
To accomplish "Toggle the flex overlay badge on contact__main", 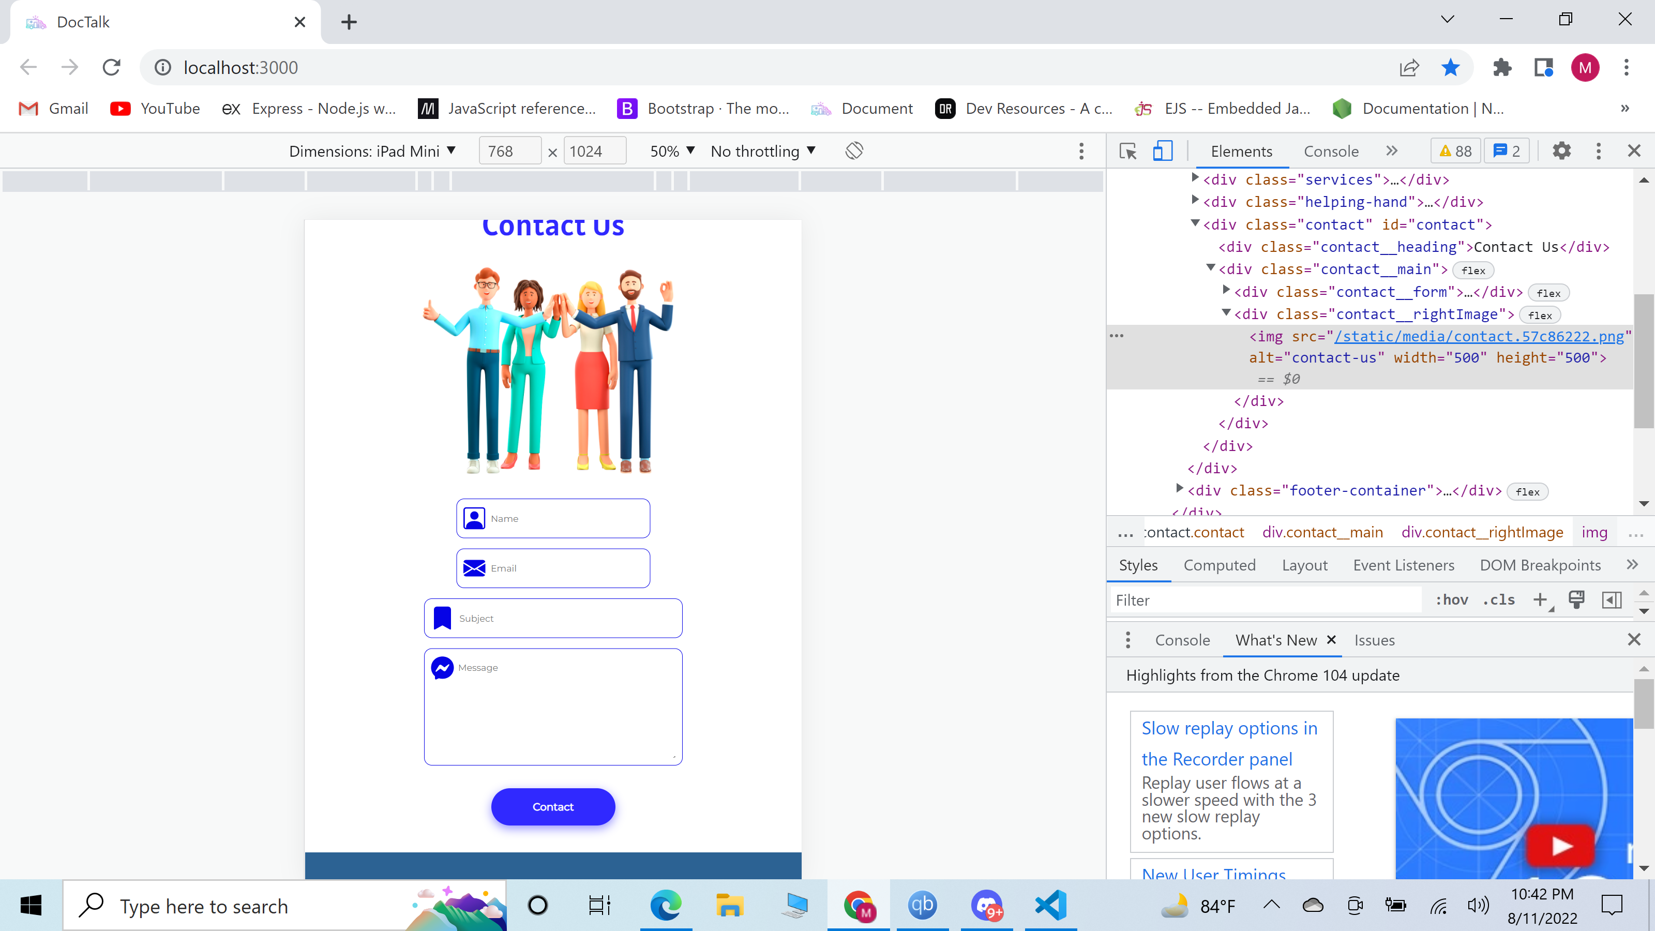I will click(x=1473, y=270).
